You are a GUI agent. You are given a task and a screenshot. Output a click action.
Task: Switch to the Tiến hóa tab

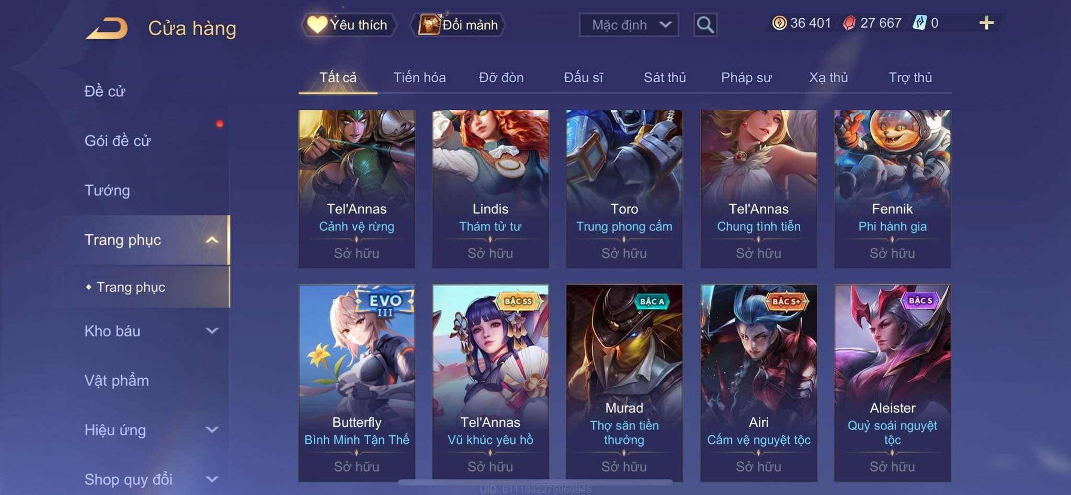(419, 77)
